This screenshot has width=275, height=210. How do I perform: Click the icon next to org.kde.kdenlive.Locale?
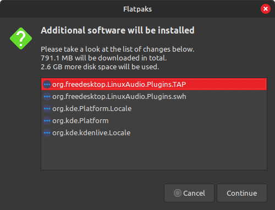pos(47,133)
